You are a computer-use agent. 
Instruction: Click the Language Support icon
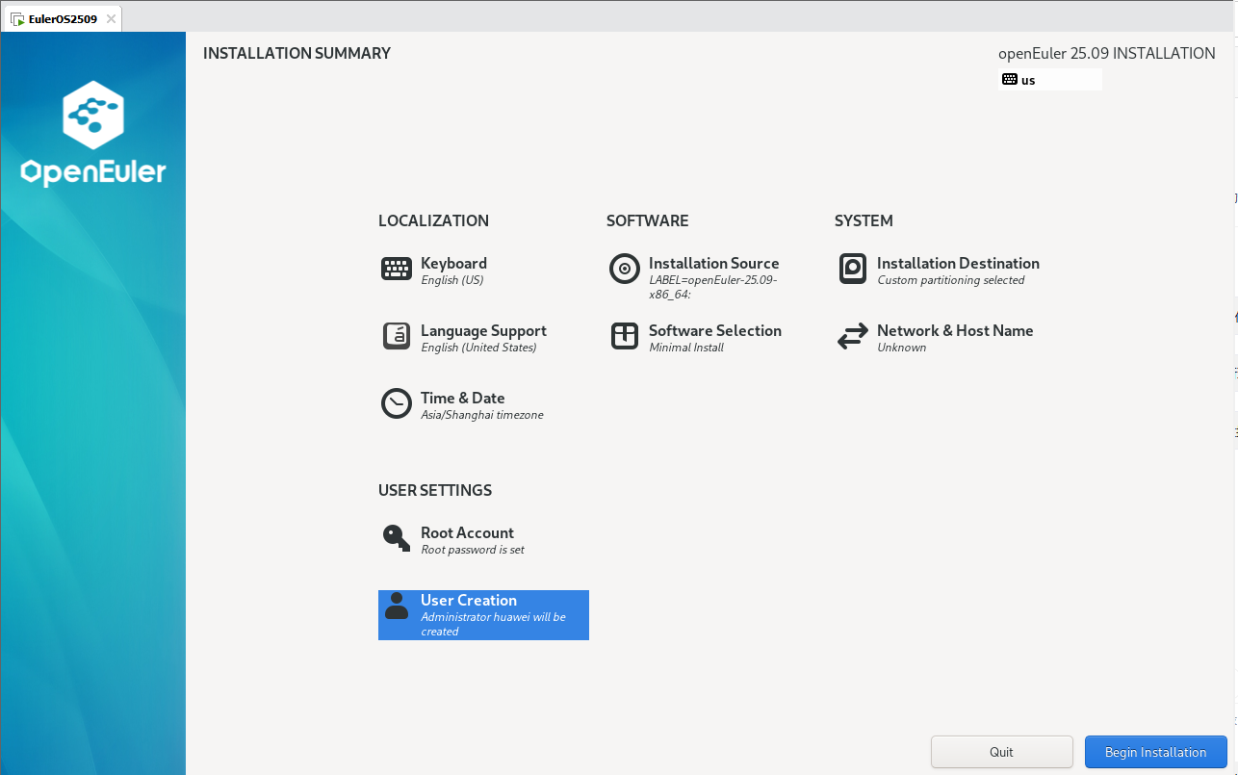click(x=397, y=336)
